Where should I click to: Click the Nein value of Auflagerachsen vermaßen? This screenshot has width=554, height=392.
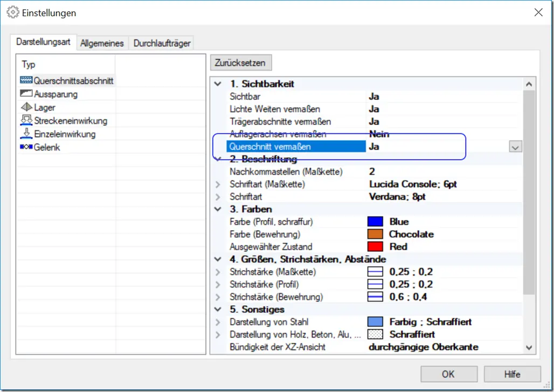point(379,134)
